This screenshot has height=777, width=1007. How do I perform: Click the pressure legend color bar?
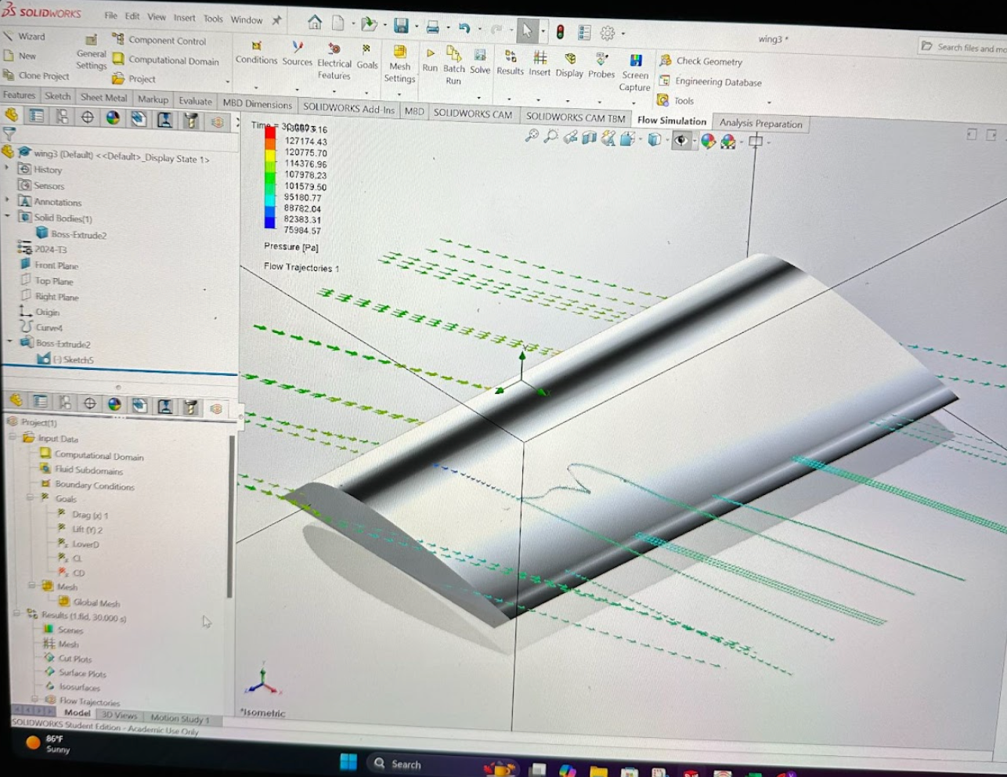coord(270,177)
